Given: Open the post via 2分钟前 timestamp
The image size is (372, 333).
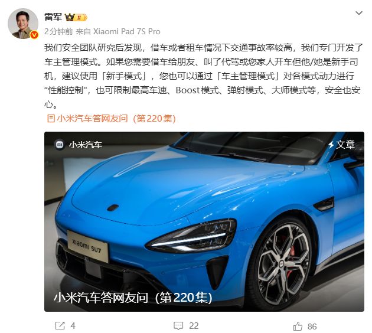Looking at the screenshot, I should (x=58, y=31).
